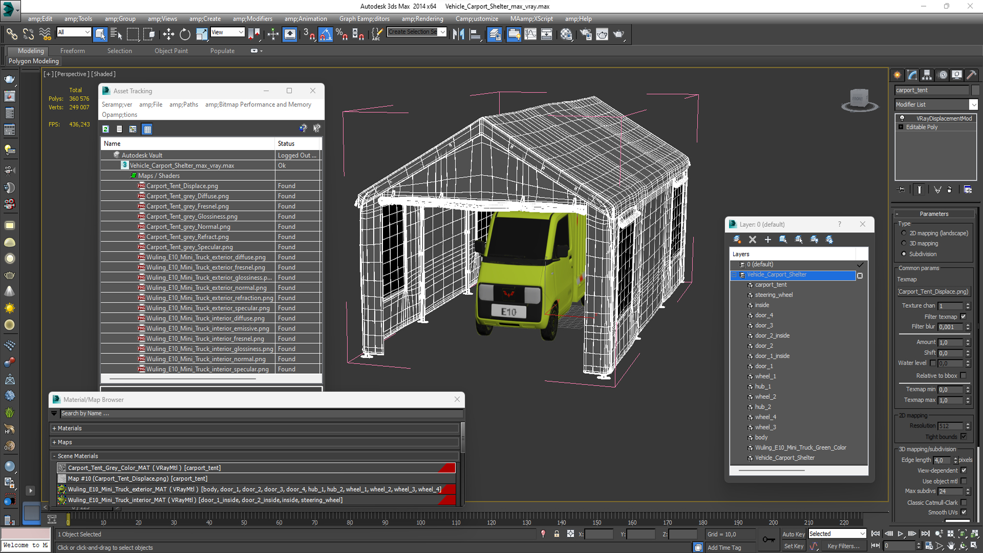Toggle Smooth UVs checkbox
This screenshot has width=983, height=553.
pyautogui.click(x=964, y=512)
